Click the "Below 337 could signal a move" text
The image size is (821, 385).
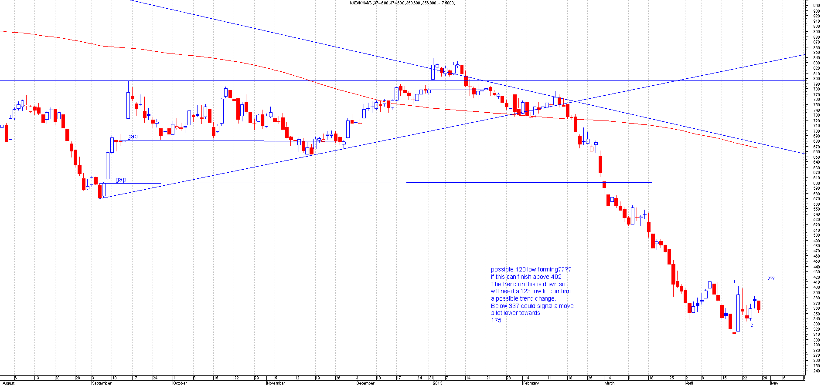[x=532, y=306]
